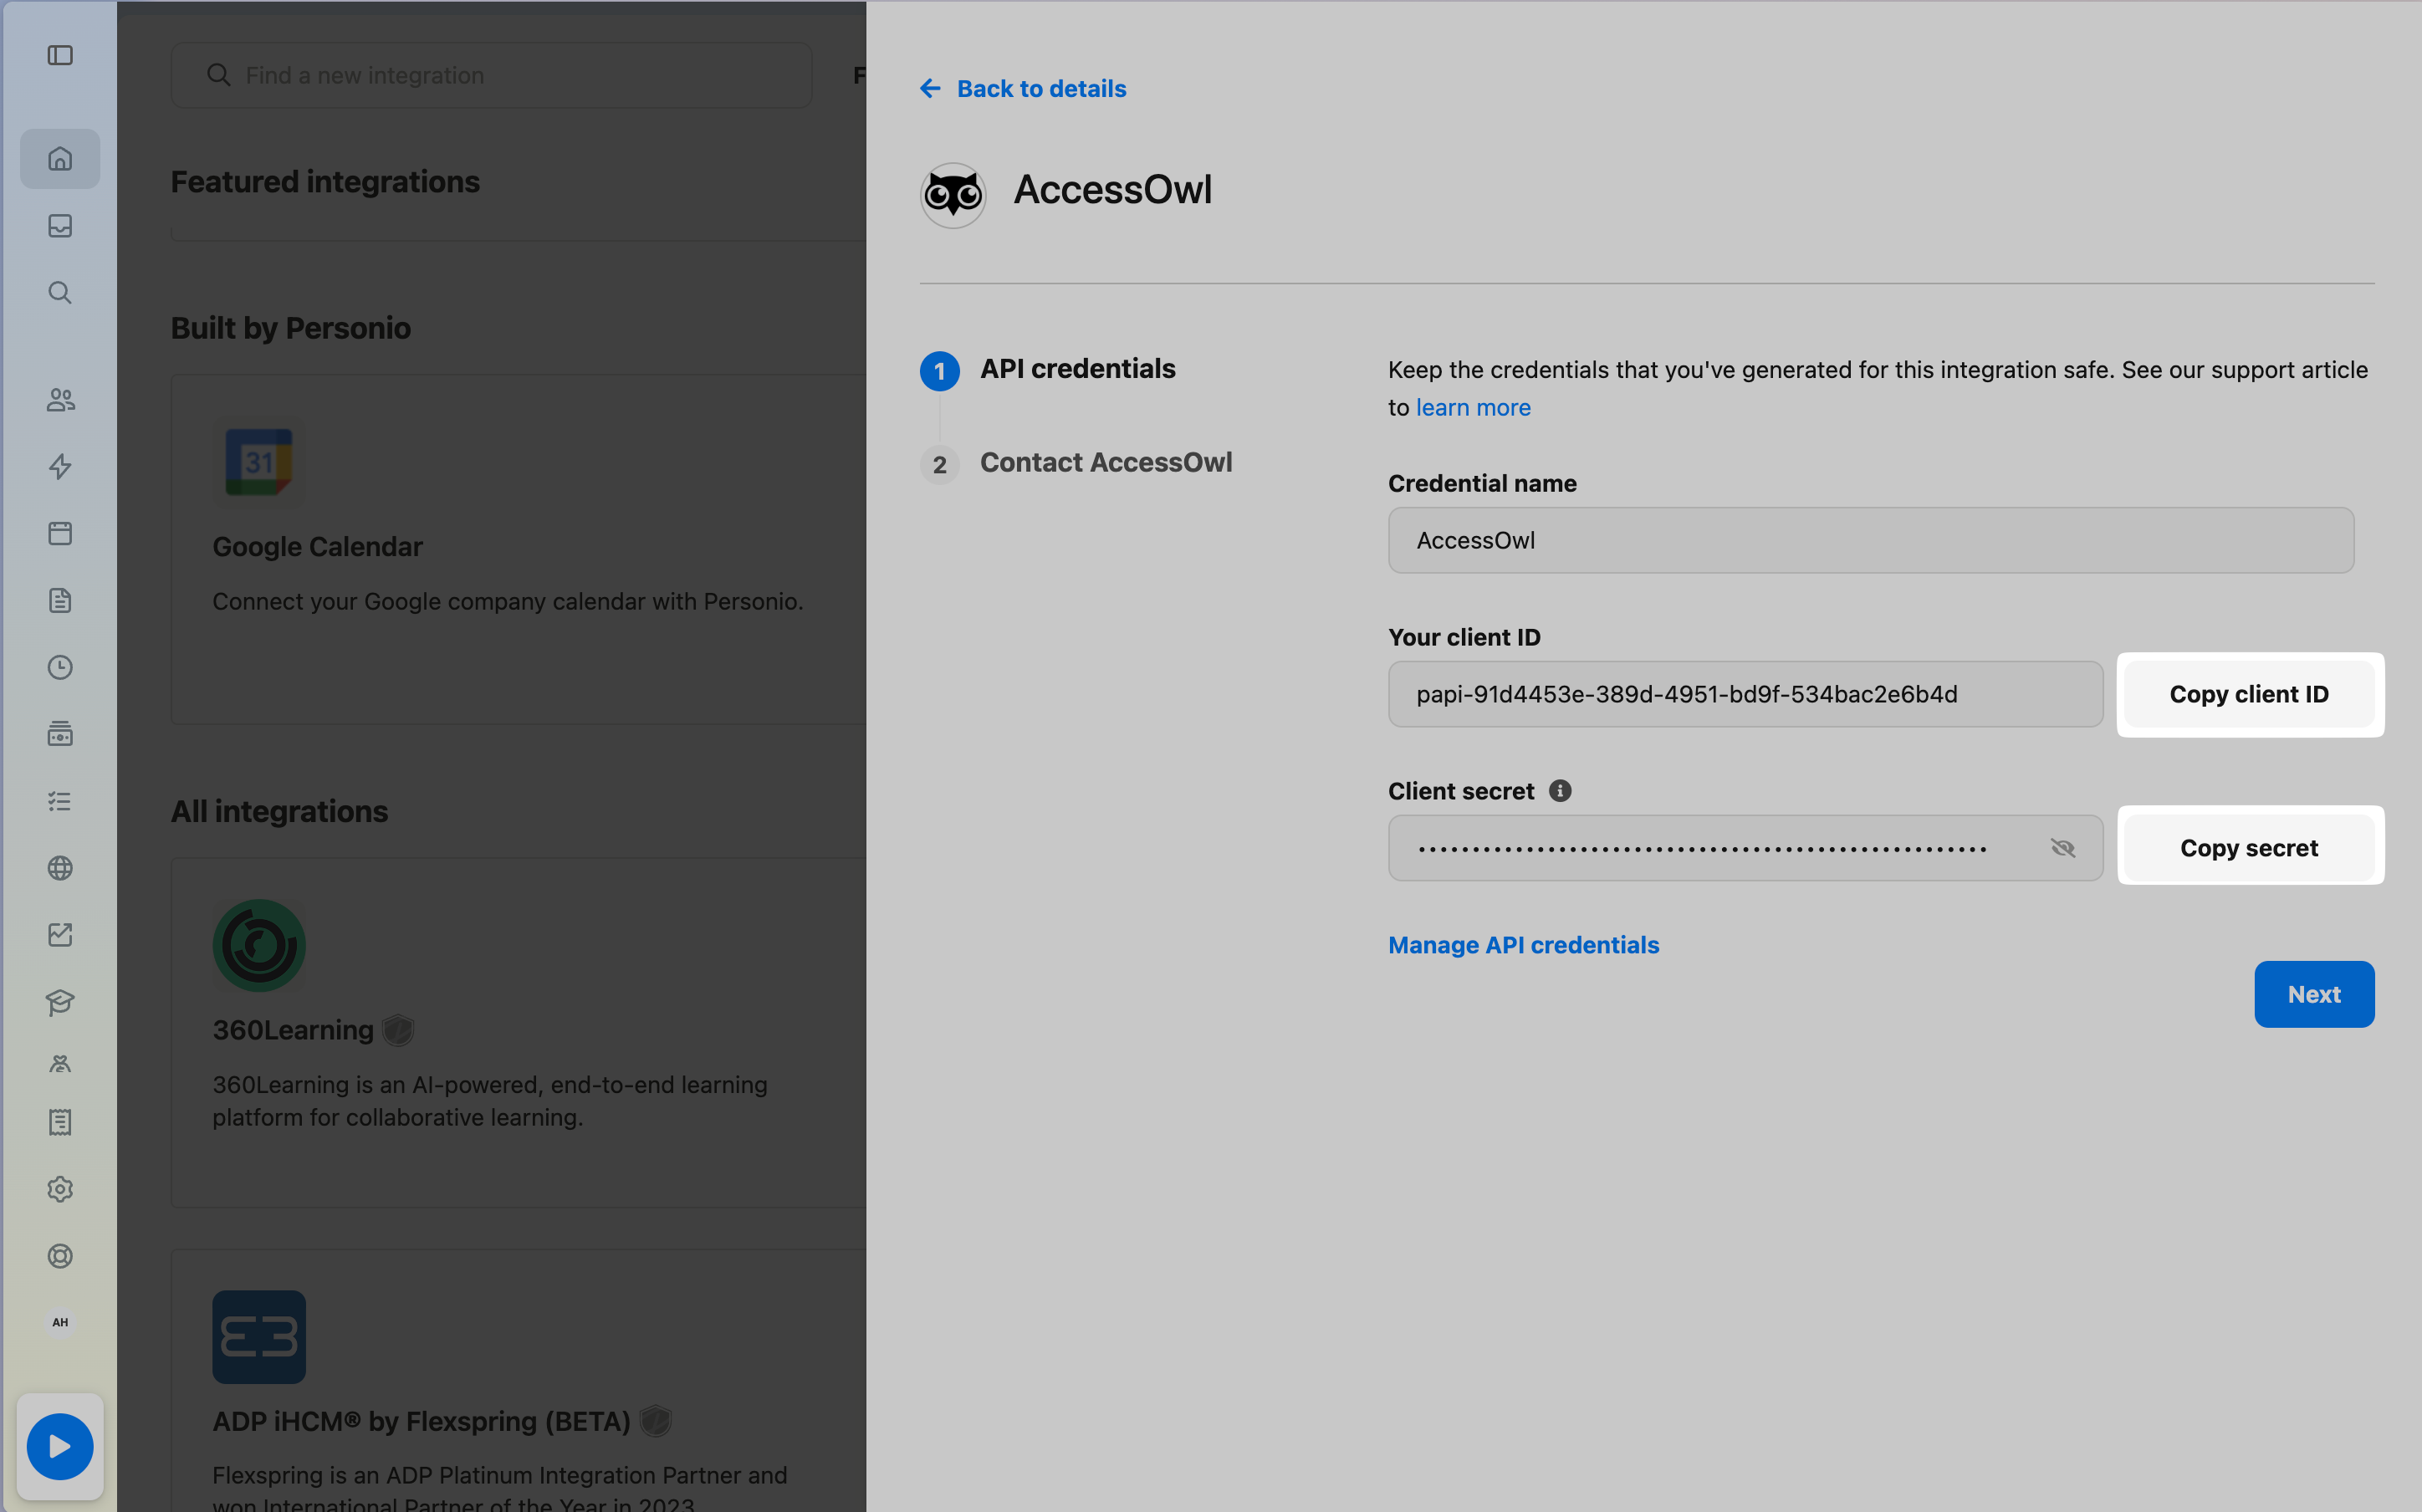This screenshot has height=1512, width=2422.
Task: Go Back to details
Action: pos(1041,89)
